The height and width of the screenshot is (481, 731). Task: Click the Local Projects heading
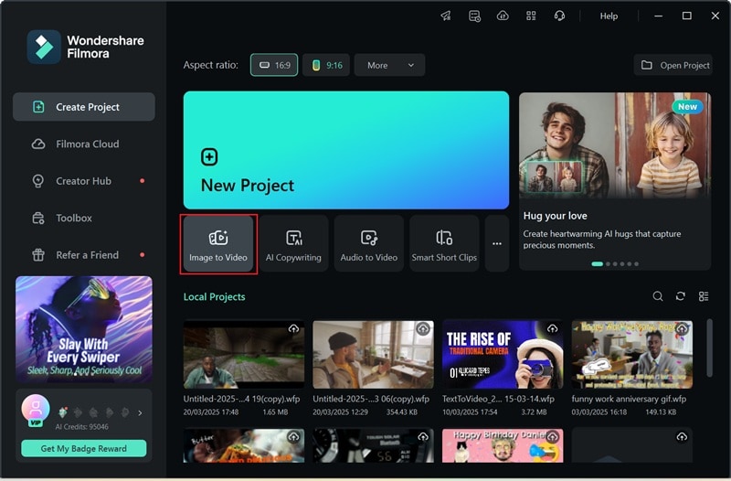[214, 296]
